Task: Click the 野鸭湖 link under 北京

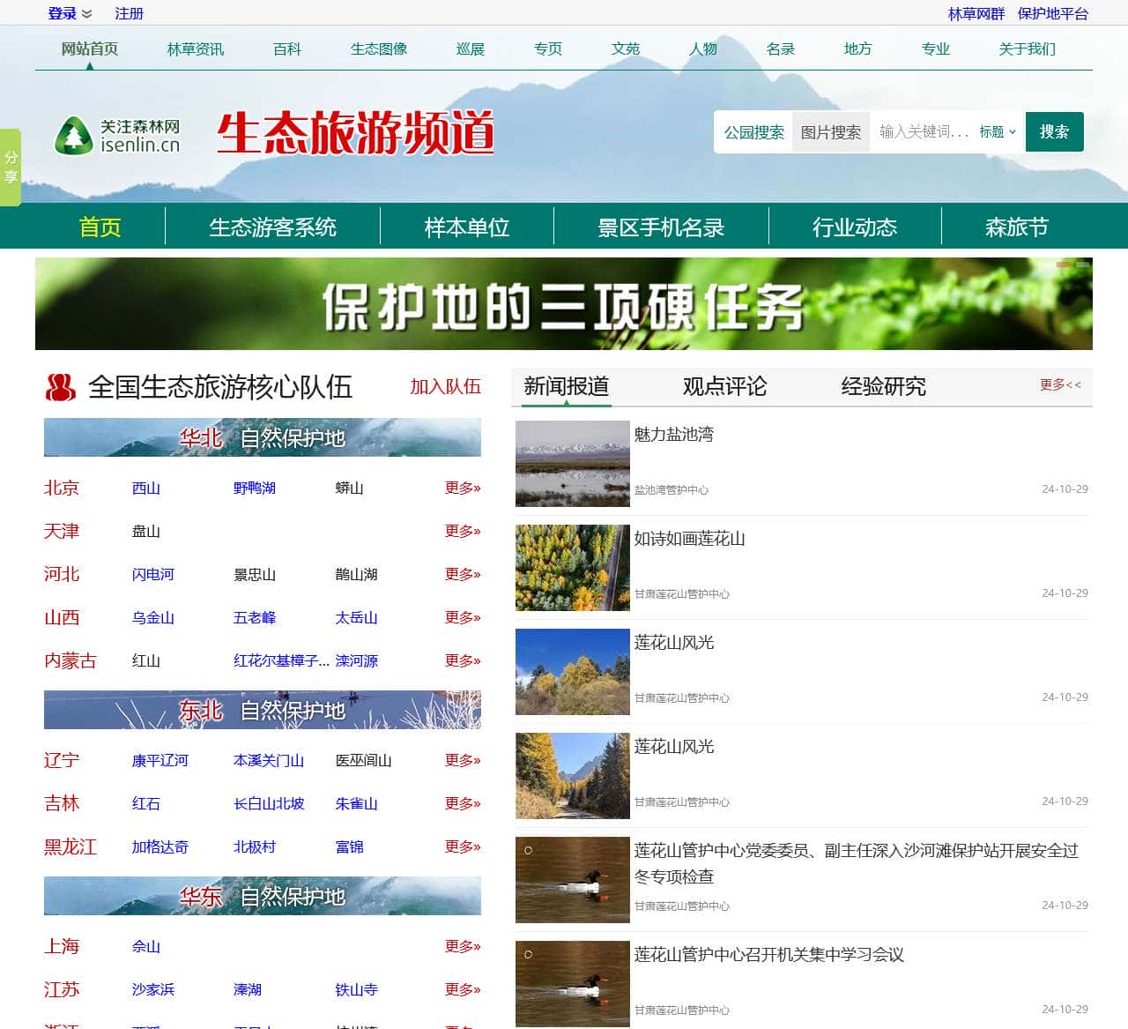Action: [255, 488]
